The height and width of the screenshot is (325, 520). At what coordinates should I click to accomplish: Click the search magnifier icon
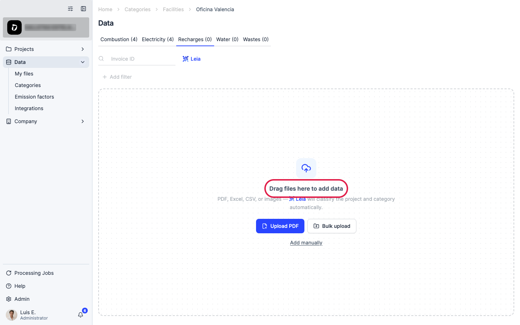tap(101, 58)
